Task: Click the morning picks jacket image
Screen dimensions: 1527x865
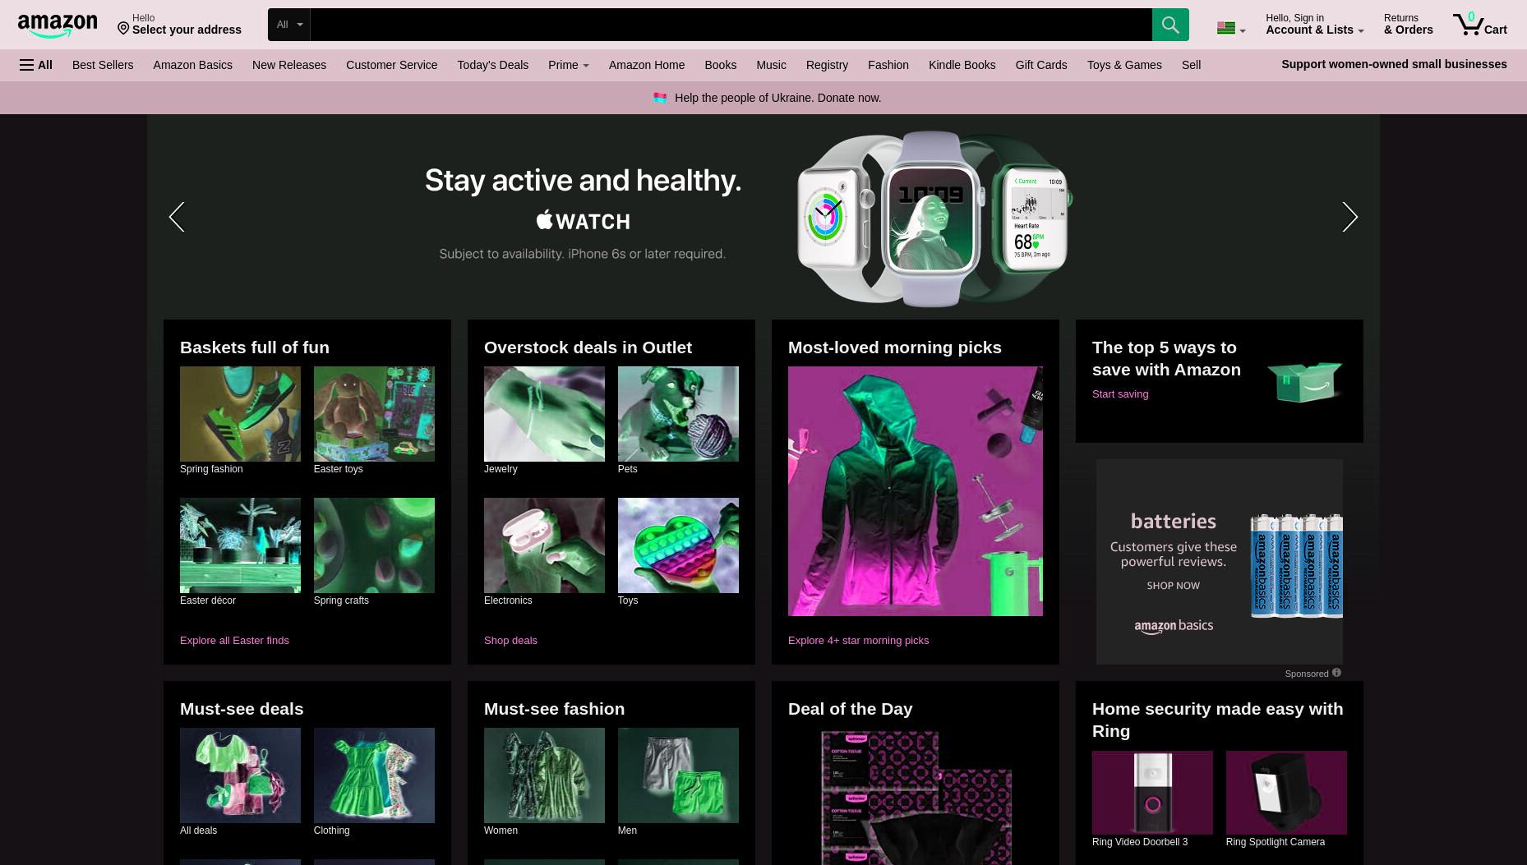Action: [916, 491]
